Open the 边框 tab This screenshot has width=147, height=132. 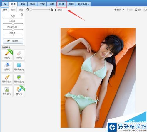[52, 4]
